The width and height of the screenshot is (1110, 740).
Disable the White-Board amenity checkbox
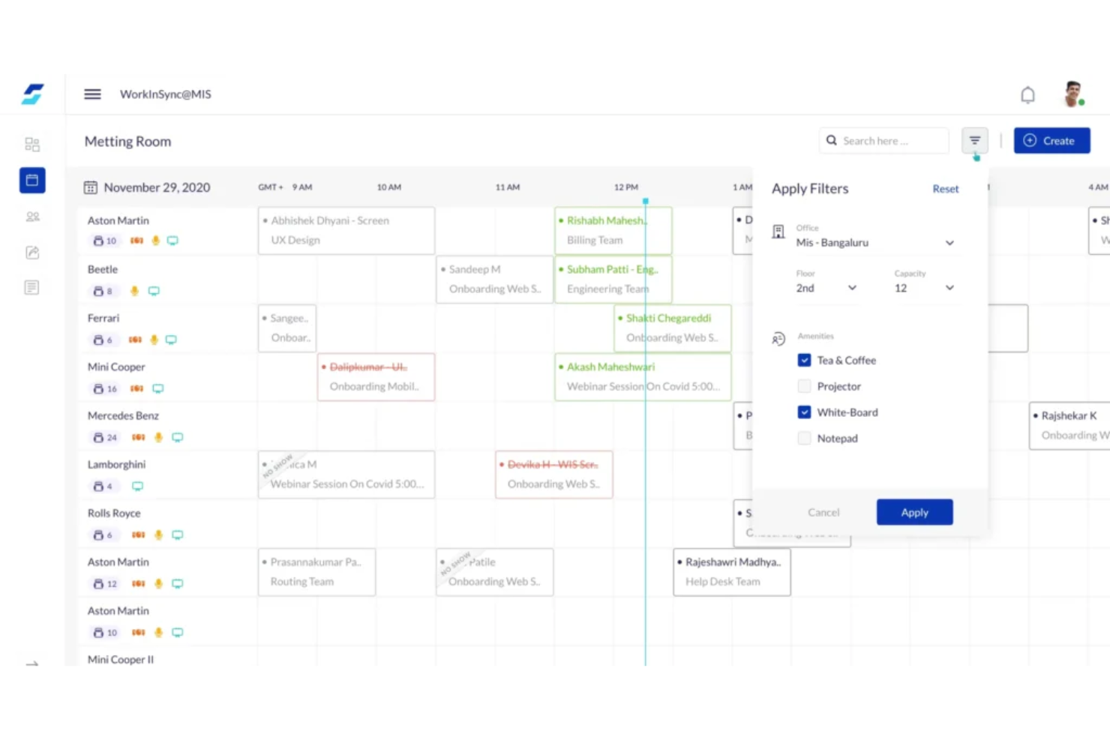(804, 412)
